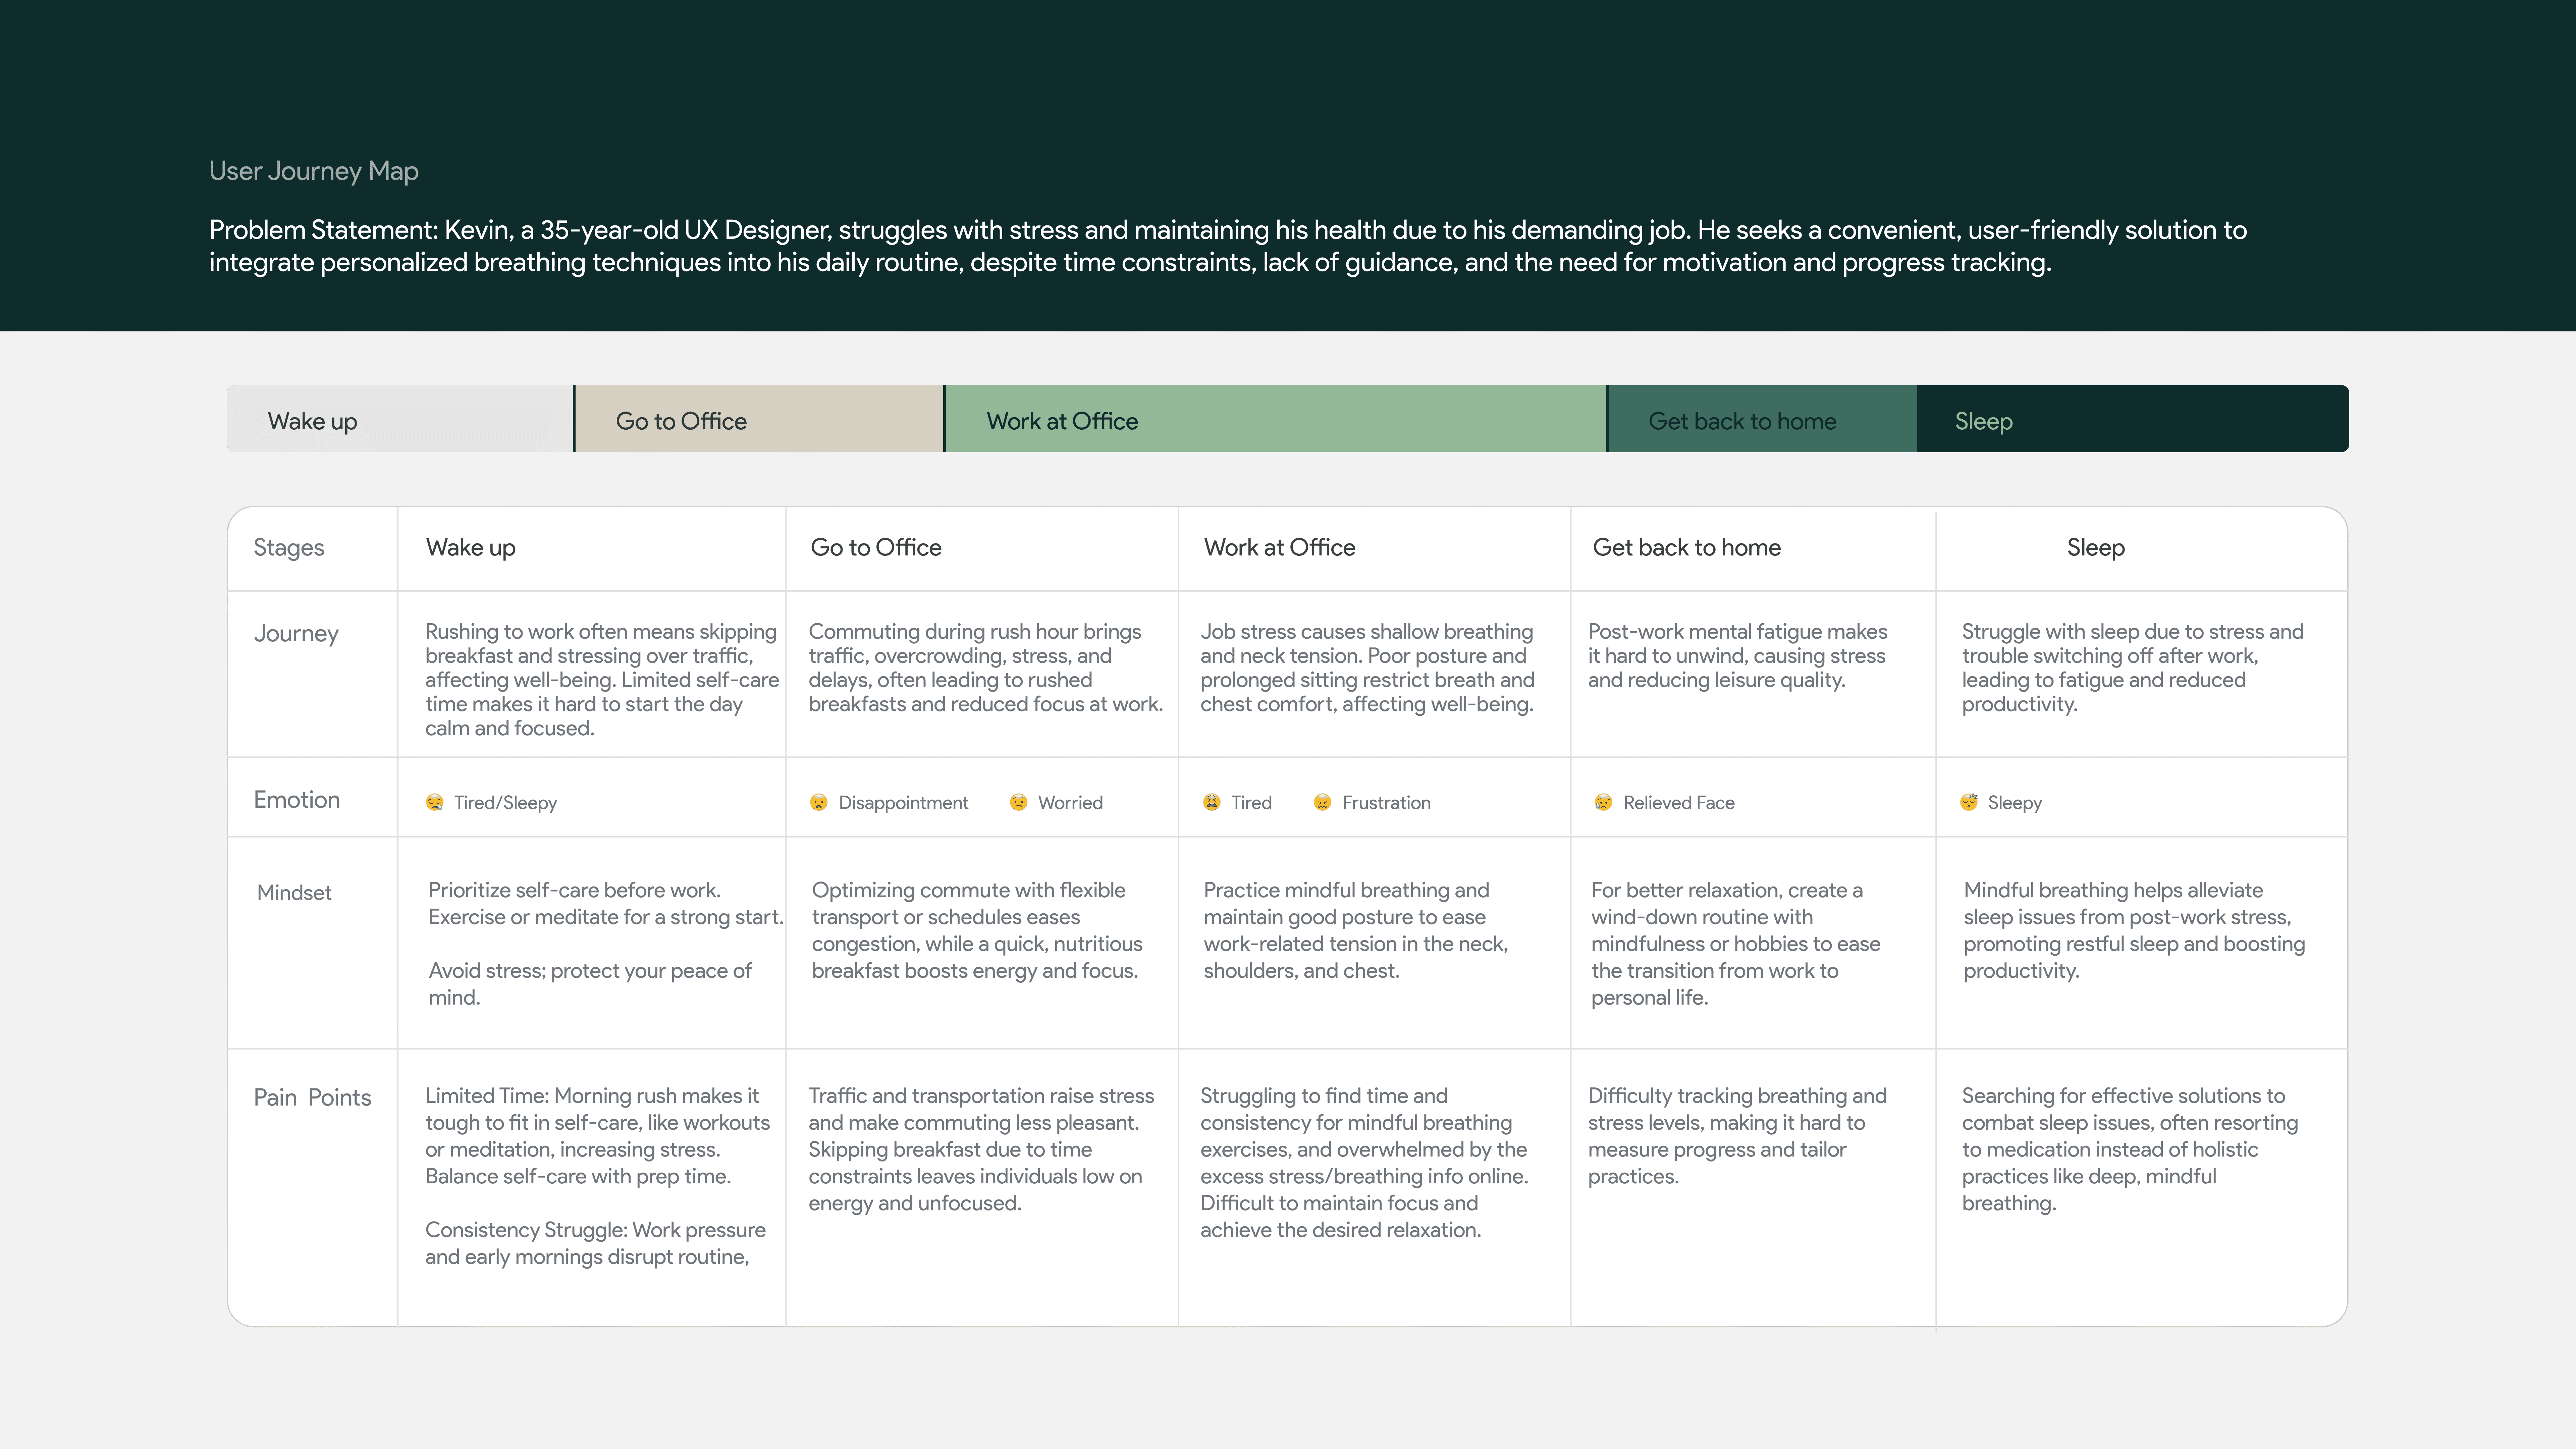
Task: Select "Avoid stress; protect your peace of mind" text
Action: (590, 984)
